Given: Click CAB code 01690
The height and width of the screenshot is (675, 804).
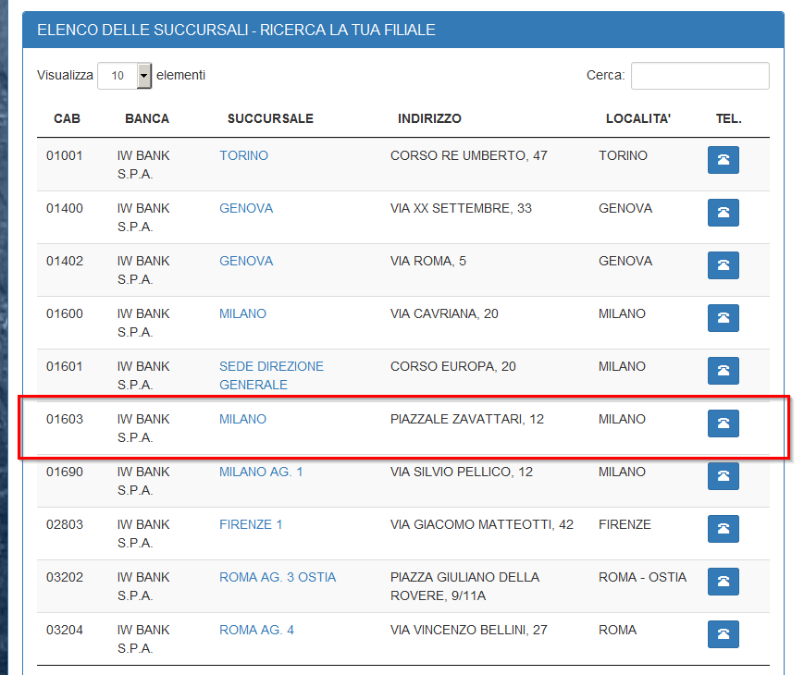Looking at the screenshot, I should click(65, 472).
